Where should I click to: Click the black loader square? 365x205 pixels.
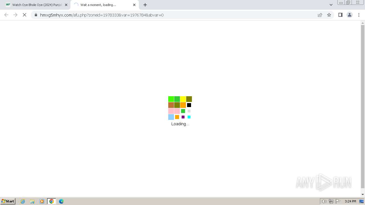click(189, 105)
